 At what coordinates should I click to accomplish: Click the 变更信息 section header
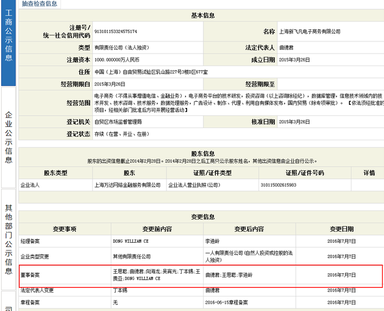click(x=203, y=216)
